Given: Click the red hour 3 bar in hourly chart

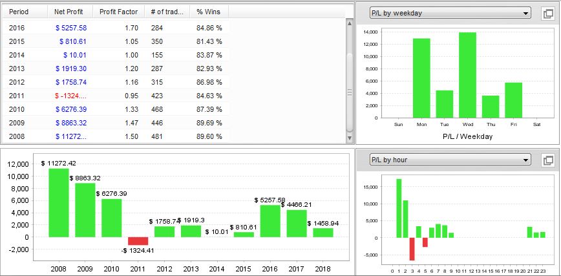Looking at the screenshot, I should (x=412, y=249).
